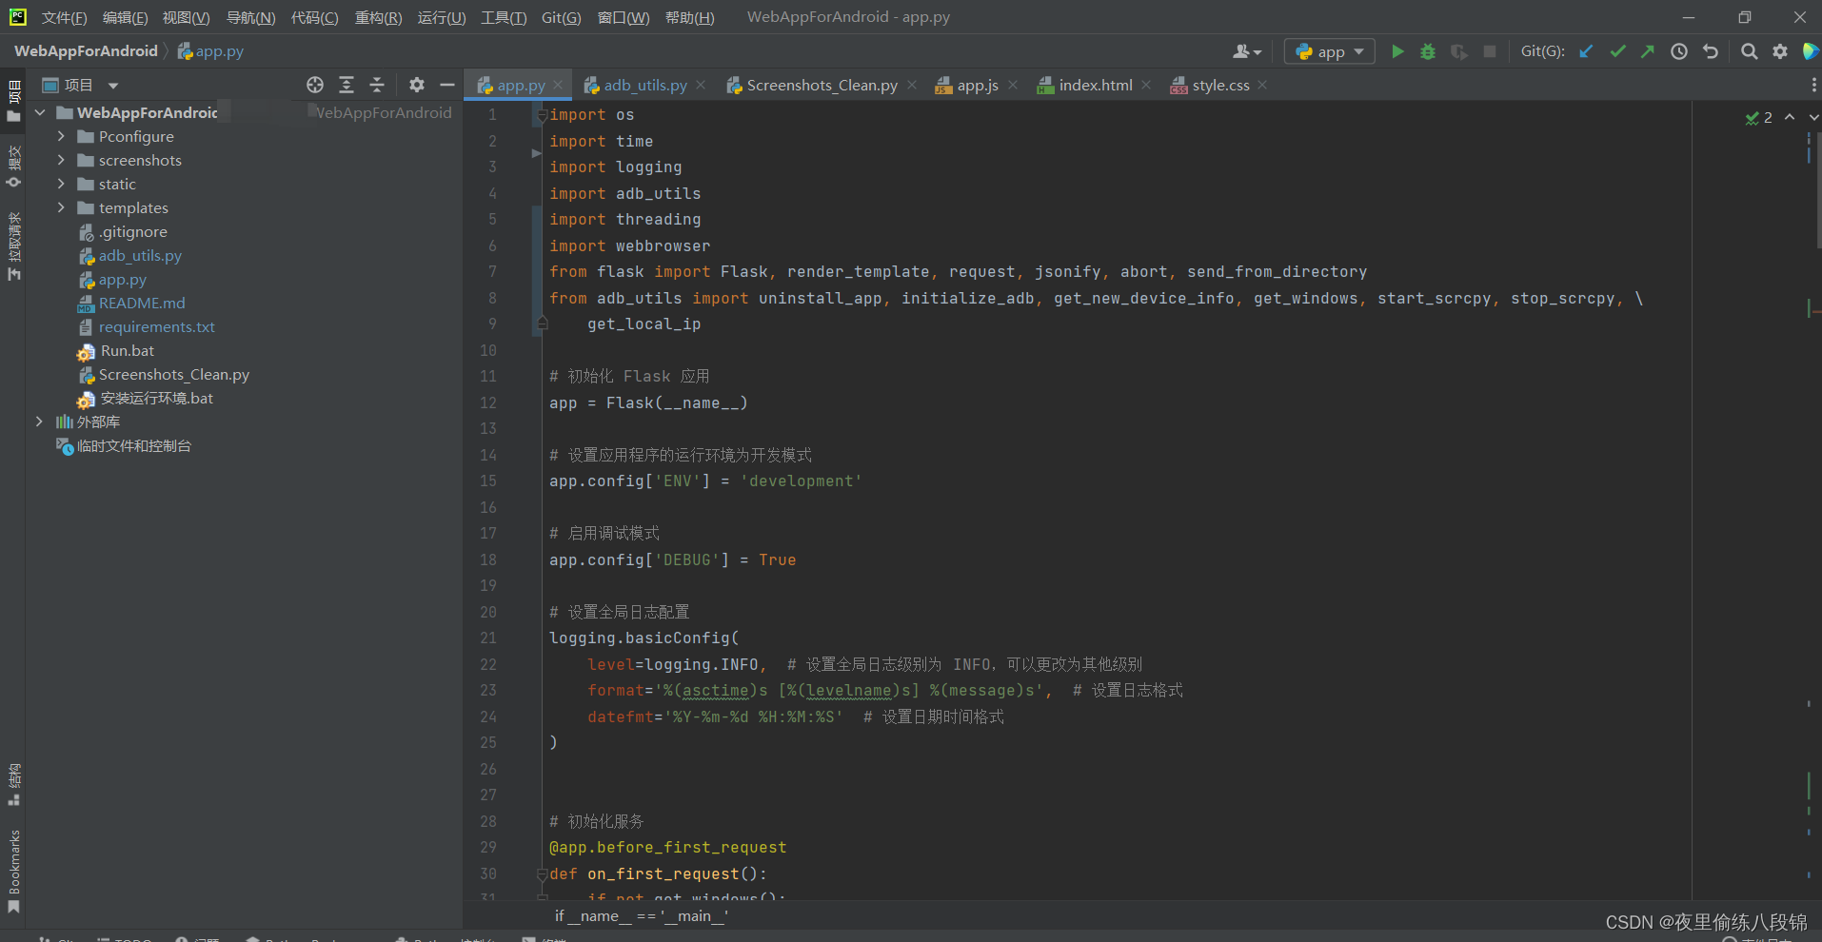Open the Bookmarks tool window
Screen dimensions: 1822x942
[x=13, y=868]
